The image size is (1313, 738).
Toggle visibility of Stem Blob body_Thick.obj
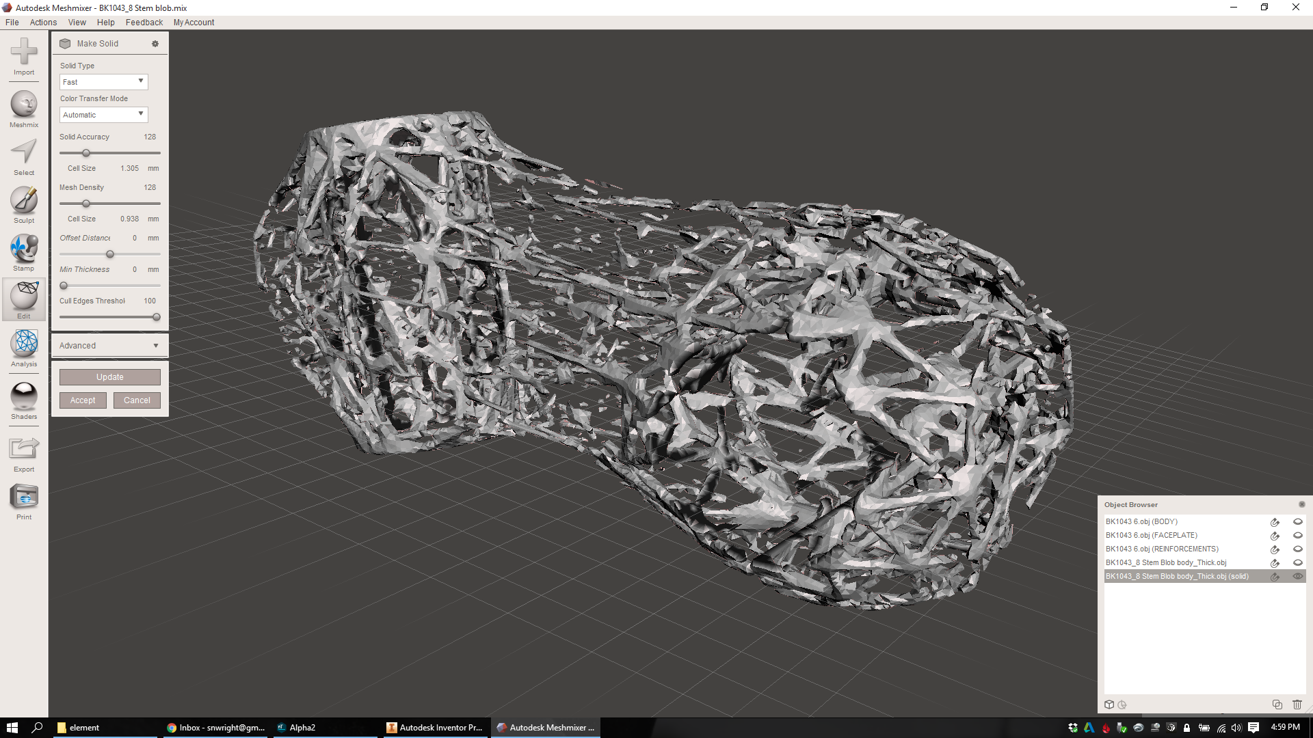(x=1297, y=562)
